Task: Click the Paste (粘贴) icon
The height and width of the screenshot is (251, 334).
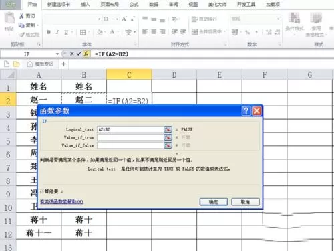Action: [x=9, y=19]
